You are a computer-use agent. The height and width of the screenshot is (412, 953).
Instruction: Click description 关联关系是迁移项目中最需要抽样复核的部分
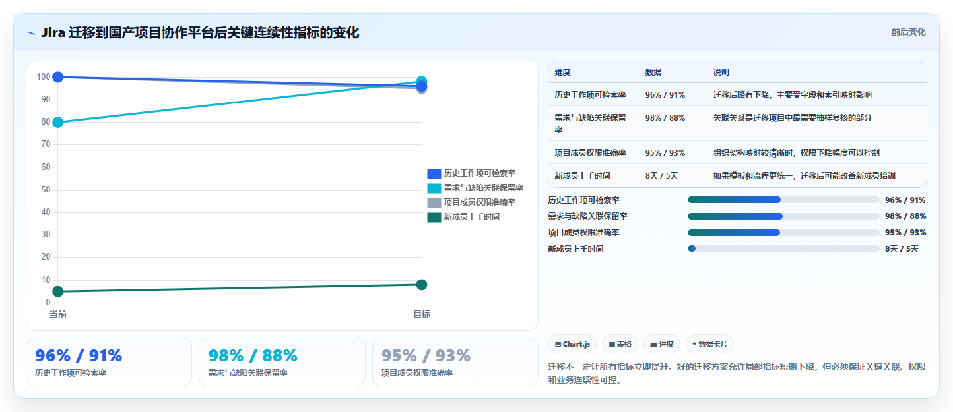(792, 118)
